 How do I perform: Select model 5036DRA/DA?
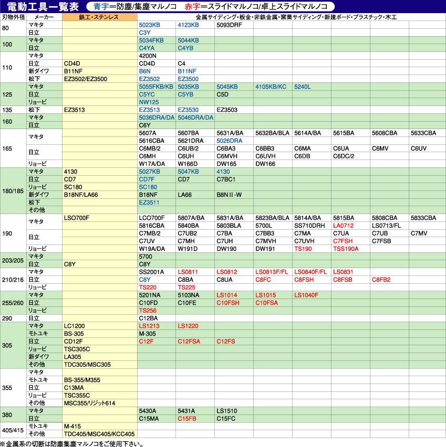click(157, 118)
